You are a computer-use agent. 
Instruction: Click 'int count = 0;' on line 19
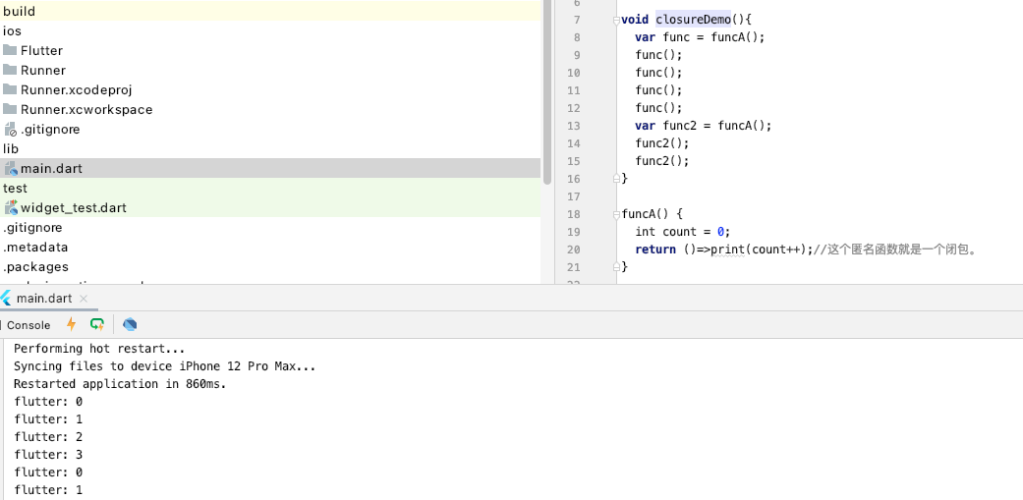682,232
